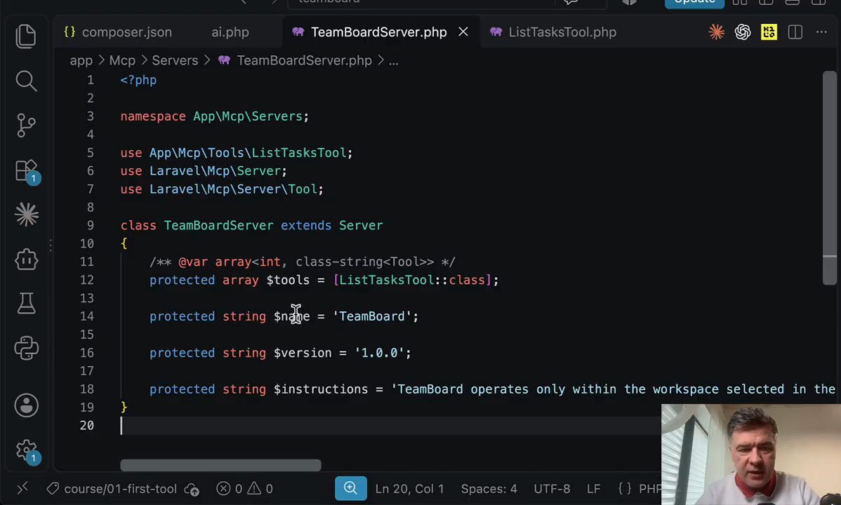The height and width of the screenshot is (505, 841).
Task: Open the Python view in activity bar
Action: (x=26, y=349)
